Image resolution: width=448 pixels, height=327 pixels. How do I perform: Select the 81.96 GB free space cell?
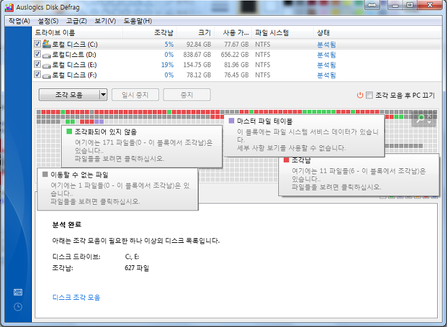[236, 65]
